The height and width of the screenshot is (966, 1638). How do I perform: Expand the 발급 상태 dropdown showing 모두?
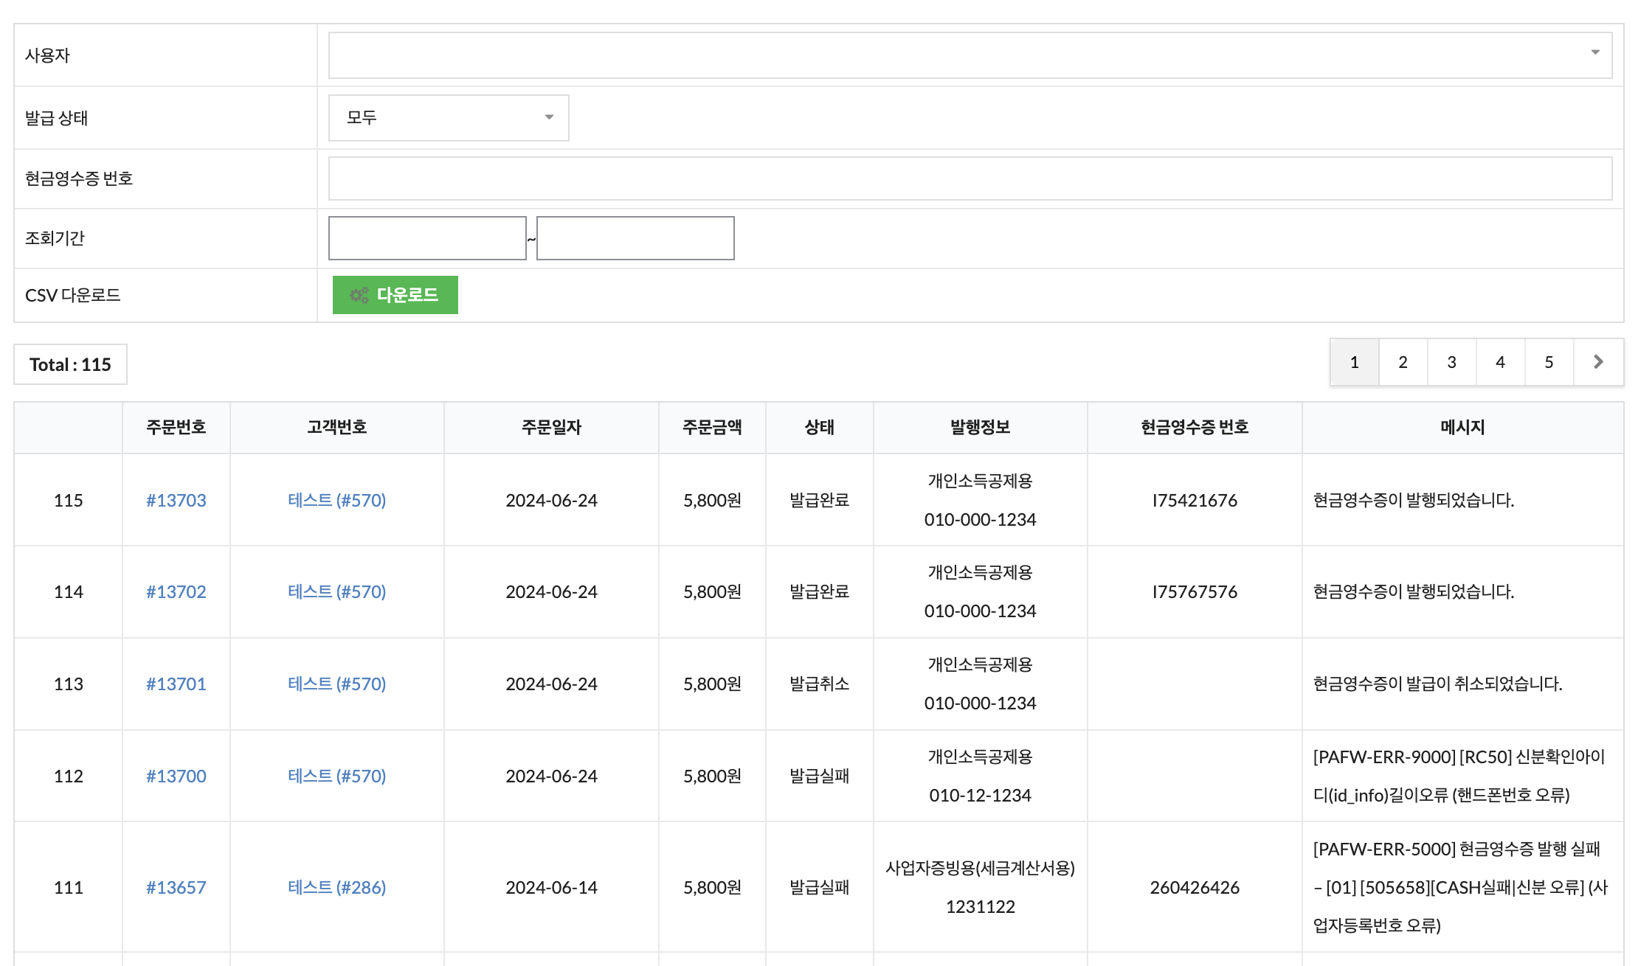pos(448,118)
